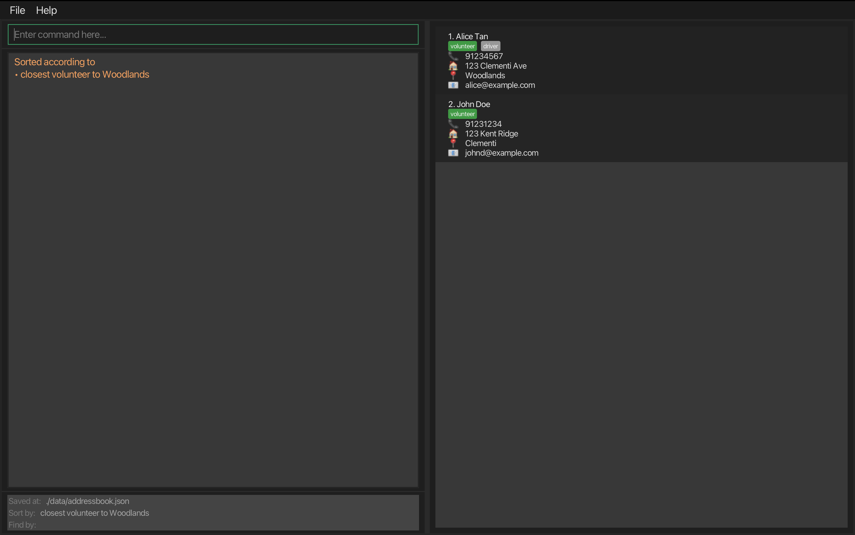The image size is (855, 535).
Task: Click the saved file path ./data/addressbook.json
Action: coord(87,501)
